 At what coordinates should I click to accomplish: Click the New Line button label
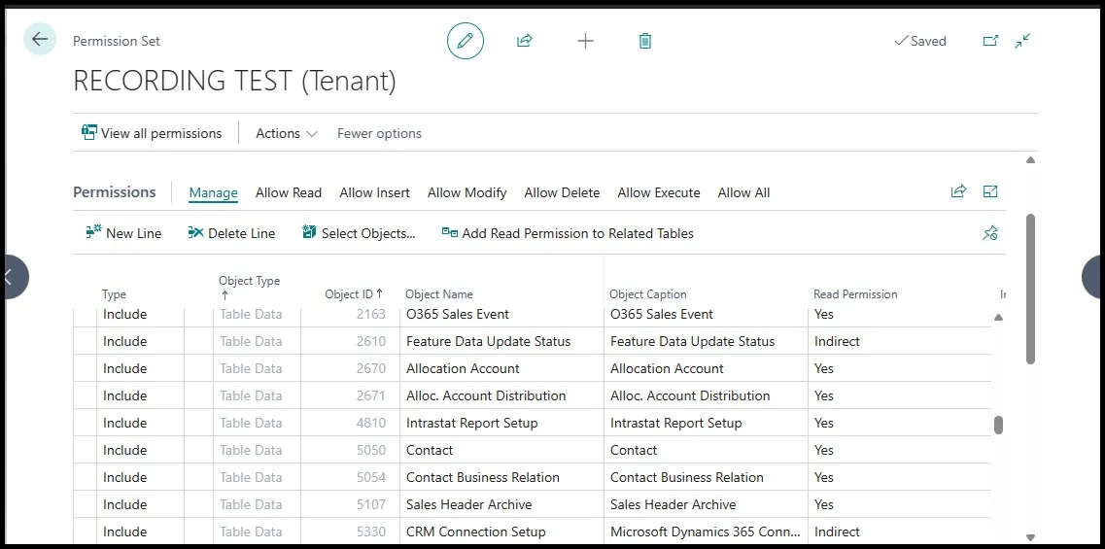(134, 233)
